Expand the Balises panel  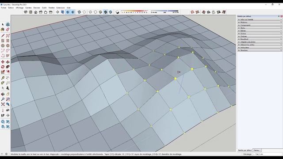tap(260, 31)
